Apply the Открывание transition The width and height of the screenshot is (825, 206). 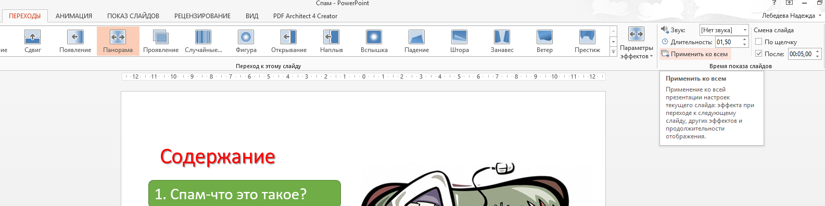click(289, 41)
